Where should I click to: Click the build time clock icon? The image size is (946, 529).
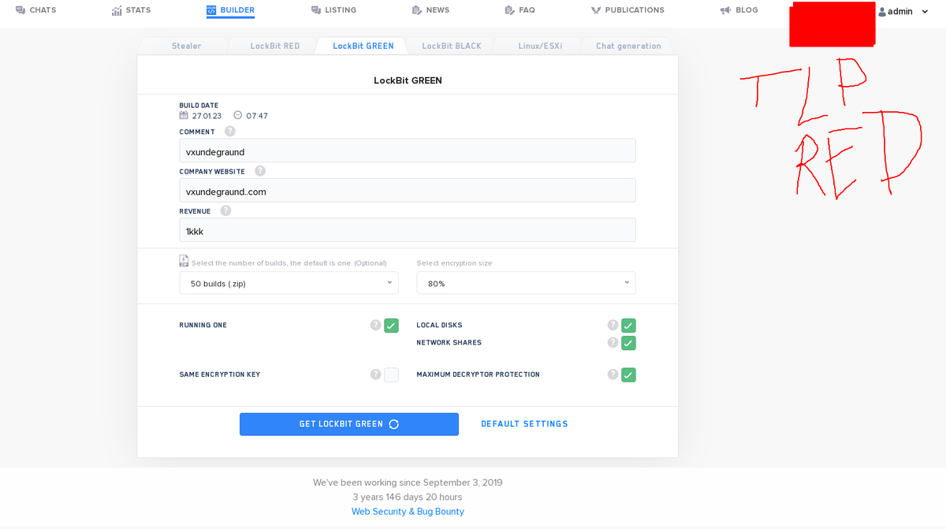[238, 115]
